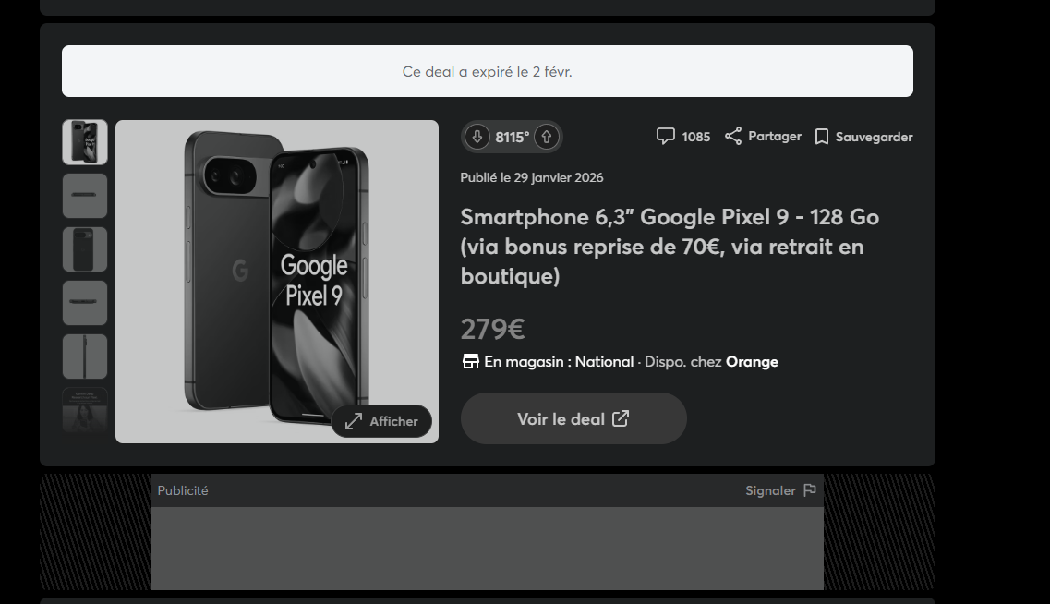
Task: Select the third thumbnail showing phone back
Action: (85, 249)
